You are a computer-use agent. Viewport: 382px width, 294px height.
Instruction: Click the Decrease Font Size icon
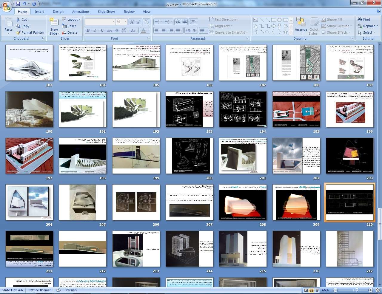tap(138, 22)
